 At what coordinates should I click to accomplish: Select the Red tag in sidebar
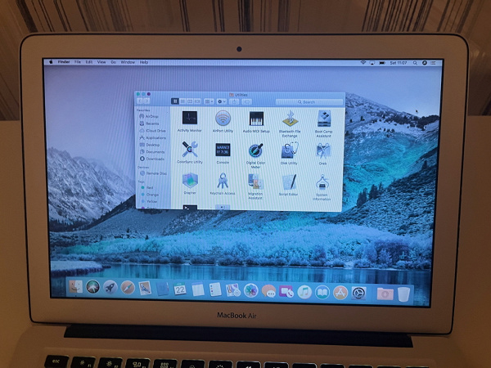click(146, 187)
